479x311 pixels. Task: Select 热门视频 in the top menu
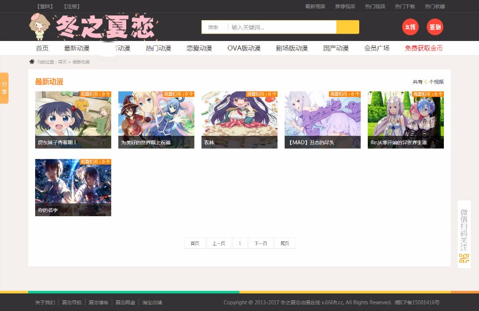coord(375,6)
